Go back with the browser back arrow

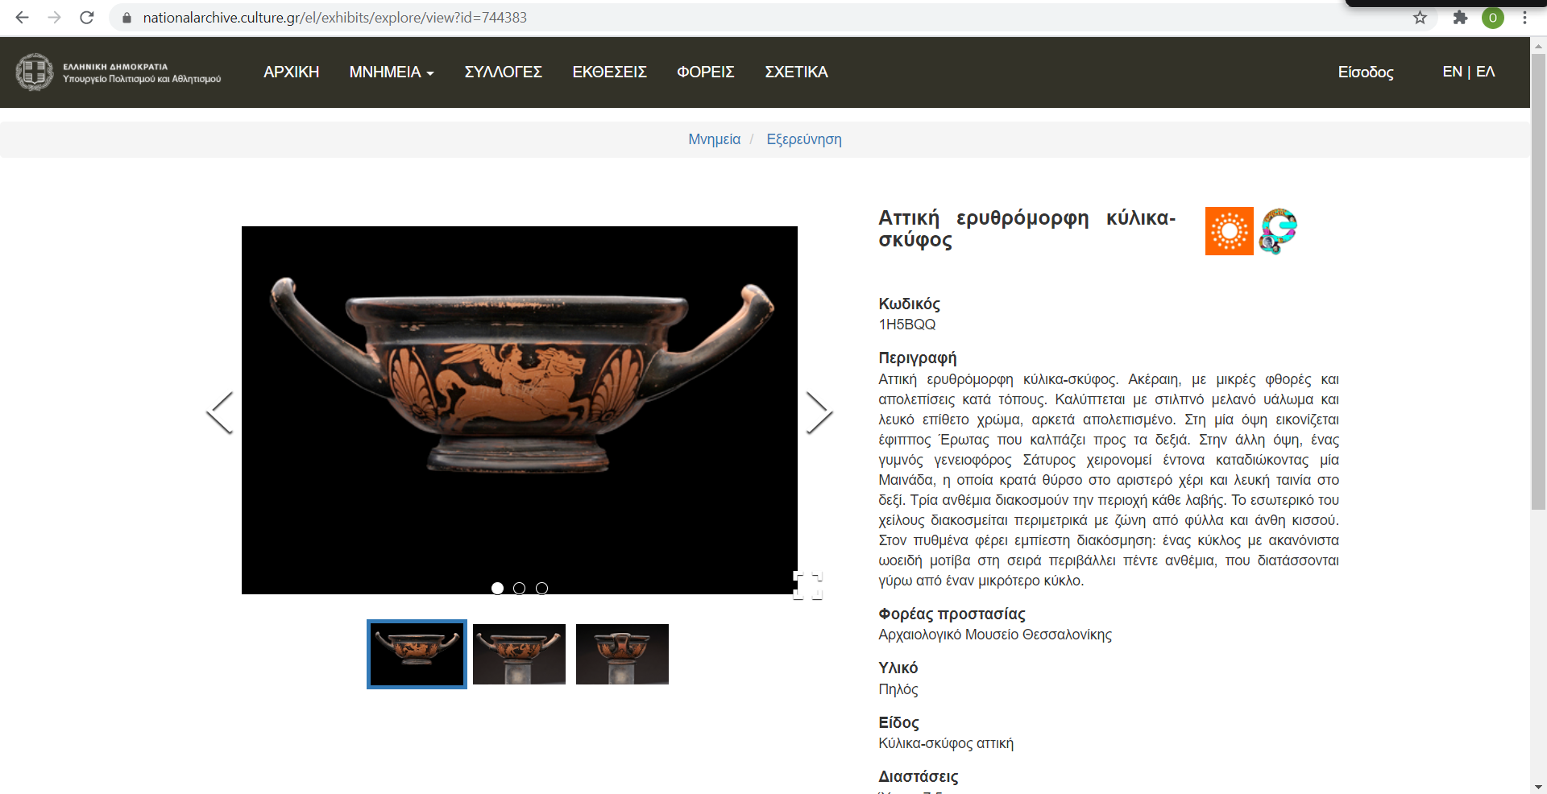(x=22, y=17)
